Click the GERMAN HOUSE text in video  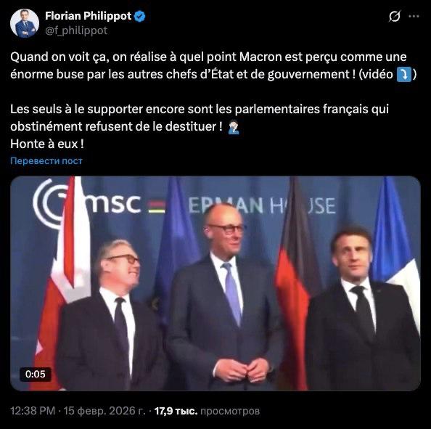tap(262, 205)
